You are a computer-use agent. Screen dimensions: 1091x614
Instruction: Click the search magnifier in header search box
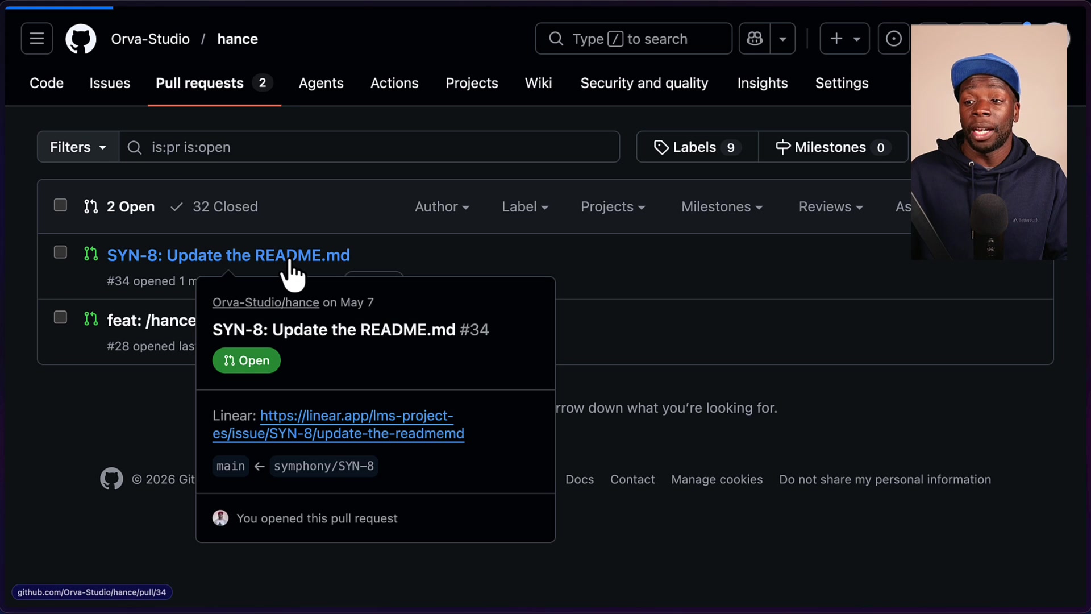[x=556, y=39]
